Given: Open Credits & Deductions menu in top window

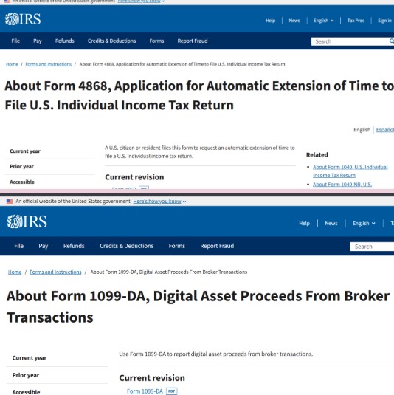Looking at the screenshot, I should 111,41.
